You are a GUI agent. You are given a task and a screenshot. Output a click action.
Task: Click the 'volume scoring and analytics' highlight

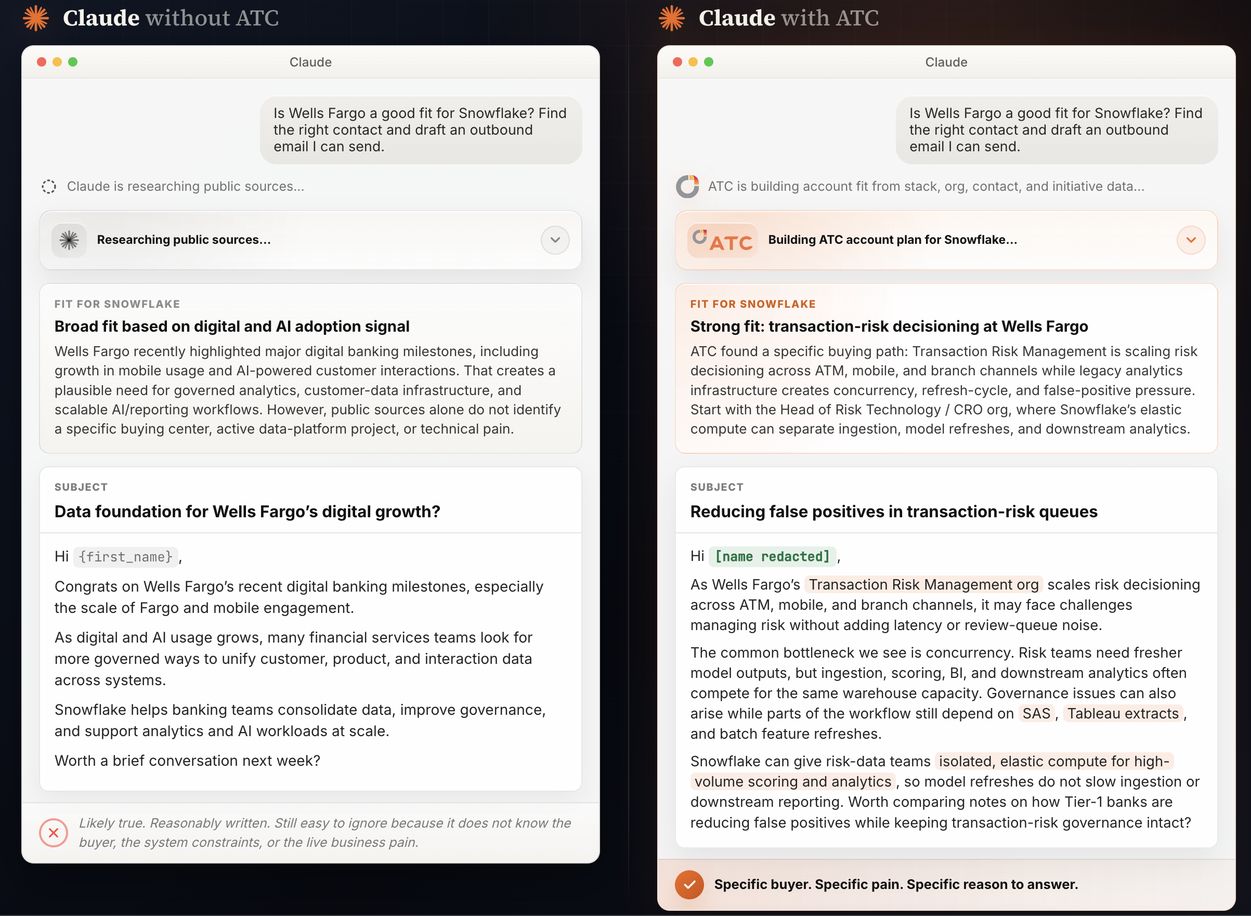pyautogui.click(x=793, y=782)
